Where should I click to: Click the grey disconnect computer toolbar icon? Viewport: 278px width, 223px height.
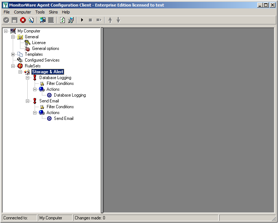click(51, 20)
